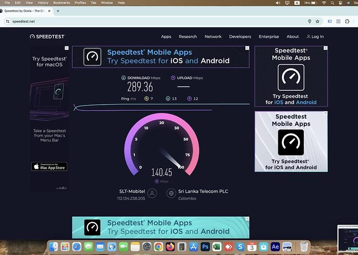Bookmark this page with star icon
The image size is (358, 255).
click(x=318, y=21)
